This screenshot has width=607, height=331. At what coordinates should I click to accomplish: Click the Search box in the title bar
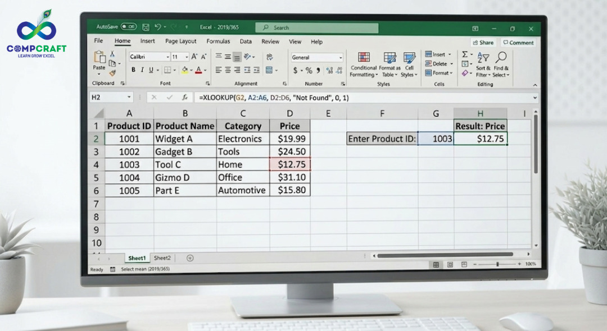[316, 28]
